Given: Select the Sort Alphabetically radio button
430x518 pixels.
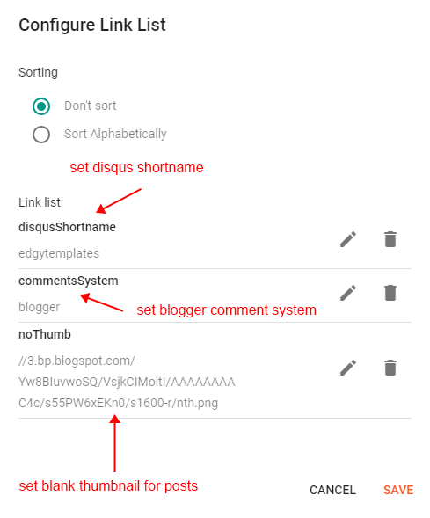Looking at the screenshot, I should pos(41,135).
